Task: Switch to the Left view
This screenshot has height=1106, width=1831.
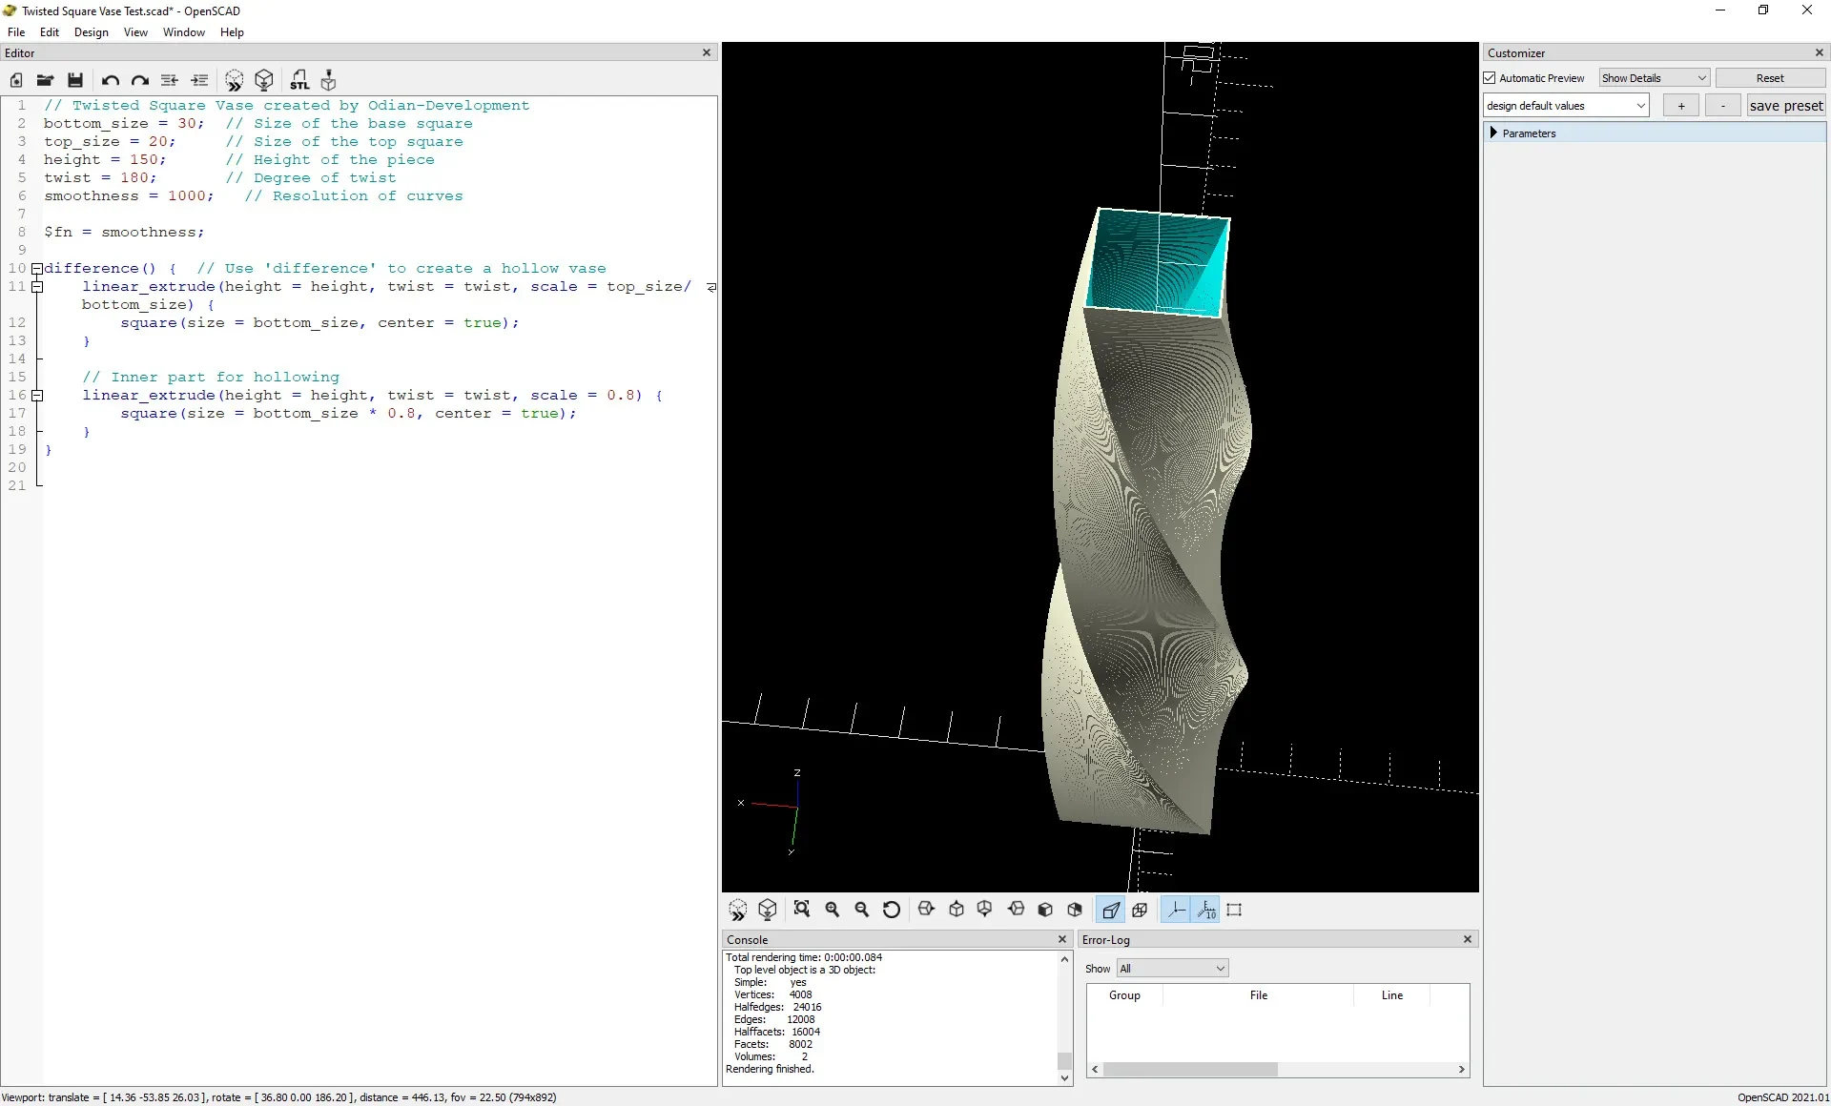Action: pos(1017,910)
